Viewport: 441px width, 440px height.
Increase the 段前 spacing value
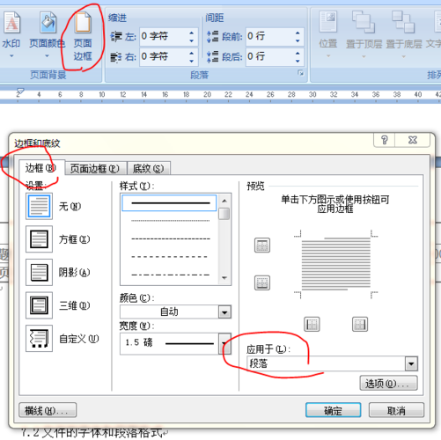tap(298, 33)
